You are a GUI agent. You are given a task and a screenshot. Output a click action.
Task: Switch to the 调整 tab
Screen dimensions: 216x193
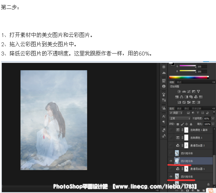click(x=171, y=82)
